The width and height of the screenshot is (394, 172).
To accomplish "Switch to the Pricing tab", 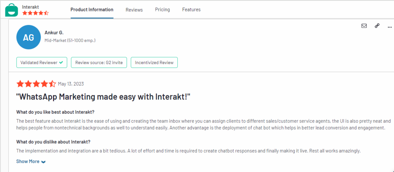I will 162,10.
